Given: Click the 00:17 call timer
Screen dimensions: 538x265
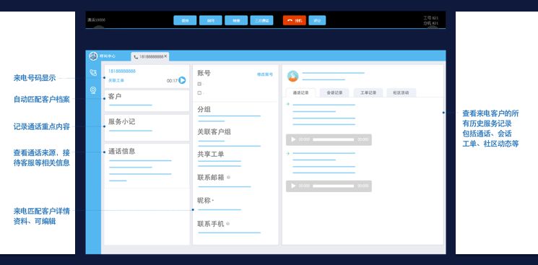Looking at the screenshot, I should [172, 81].
